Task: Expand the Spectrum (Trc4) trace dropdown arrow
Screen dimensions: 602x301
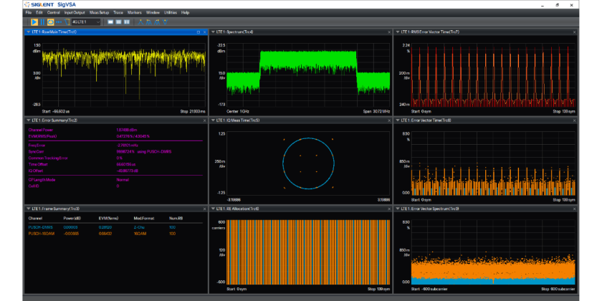Action: 212,32
